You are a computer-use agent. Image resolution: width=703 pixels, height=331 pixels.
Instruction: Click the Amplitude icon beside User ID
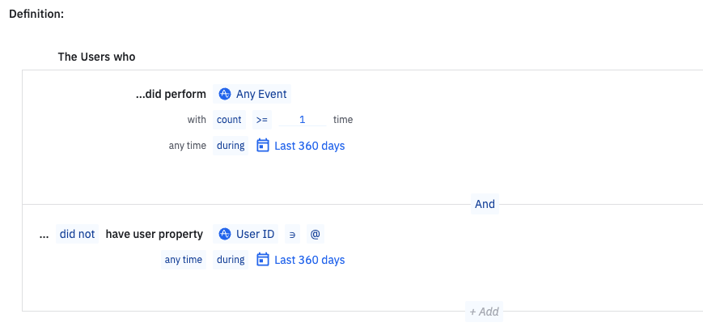225,235
